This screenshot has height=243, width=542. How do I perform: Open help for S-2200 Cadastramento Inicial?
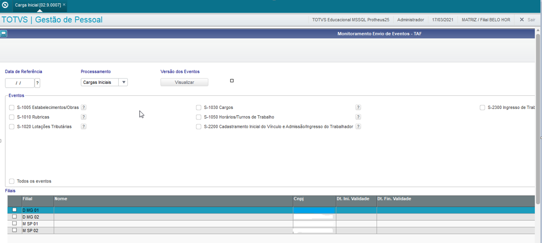(x=358, y=126)
